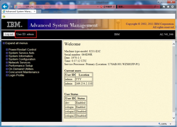Viewport: 177px width, 127px height.
Task: Click the Copyright IBM Corporation text
Action: pyautogui.click(x=150, y=25)
